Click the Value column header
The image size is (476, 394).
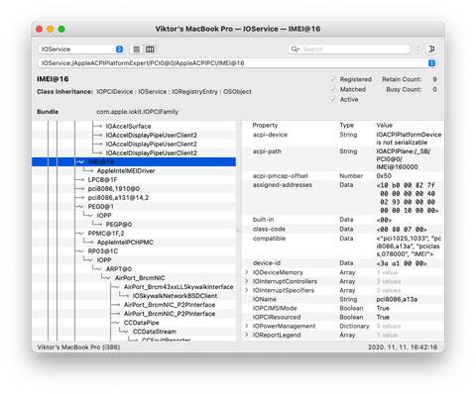coord(385,125)
